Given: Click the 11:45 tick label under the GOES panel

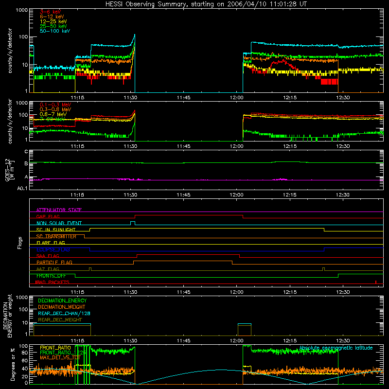Looking at the screenshot, I should [184, 195].
